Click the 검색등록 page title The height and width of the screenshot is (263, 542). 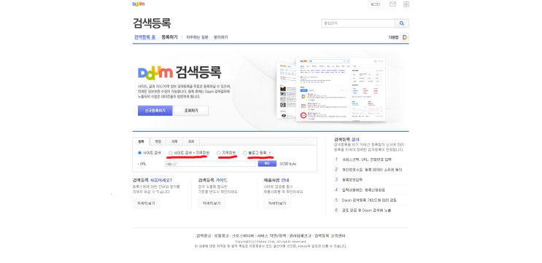point(152,23)
